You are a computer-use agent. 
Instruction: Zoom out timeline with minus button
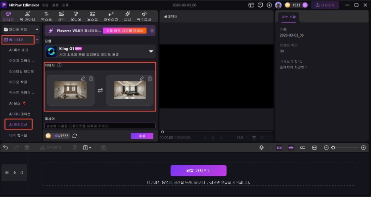tap(326, 148)
